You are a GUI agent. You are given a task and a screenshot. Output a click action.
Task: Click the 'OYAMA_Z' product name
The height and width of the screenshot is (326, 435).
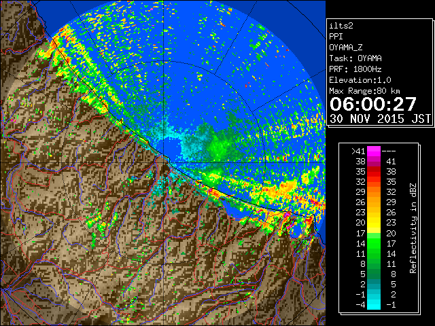346,48
